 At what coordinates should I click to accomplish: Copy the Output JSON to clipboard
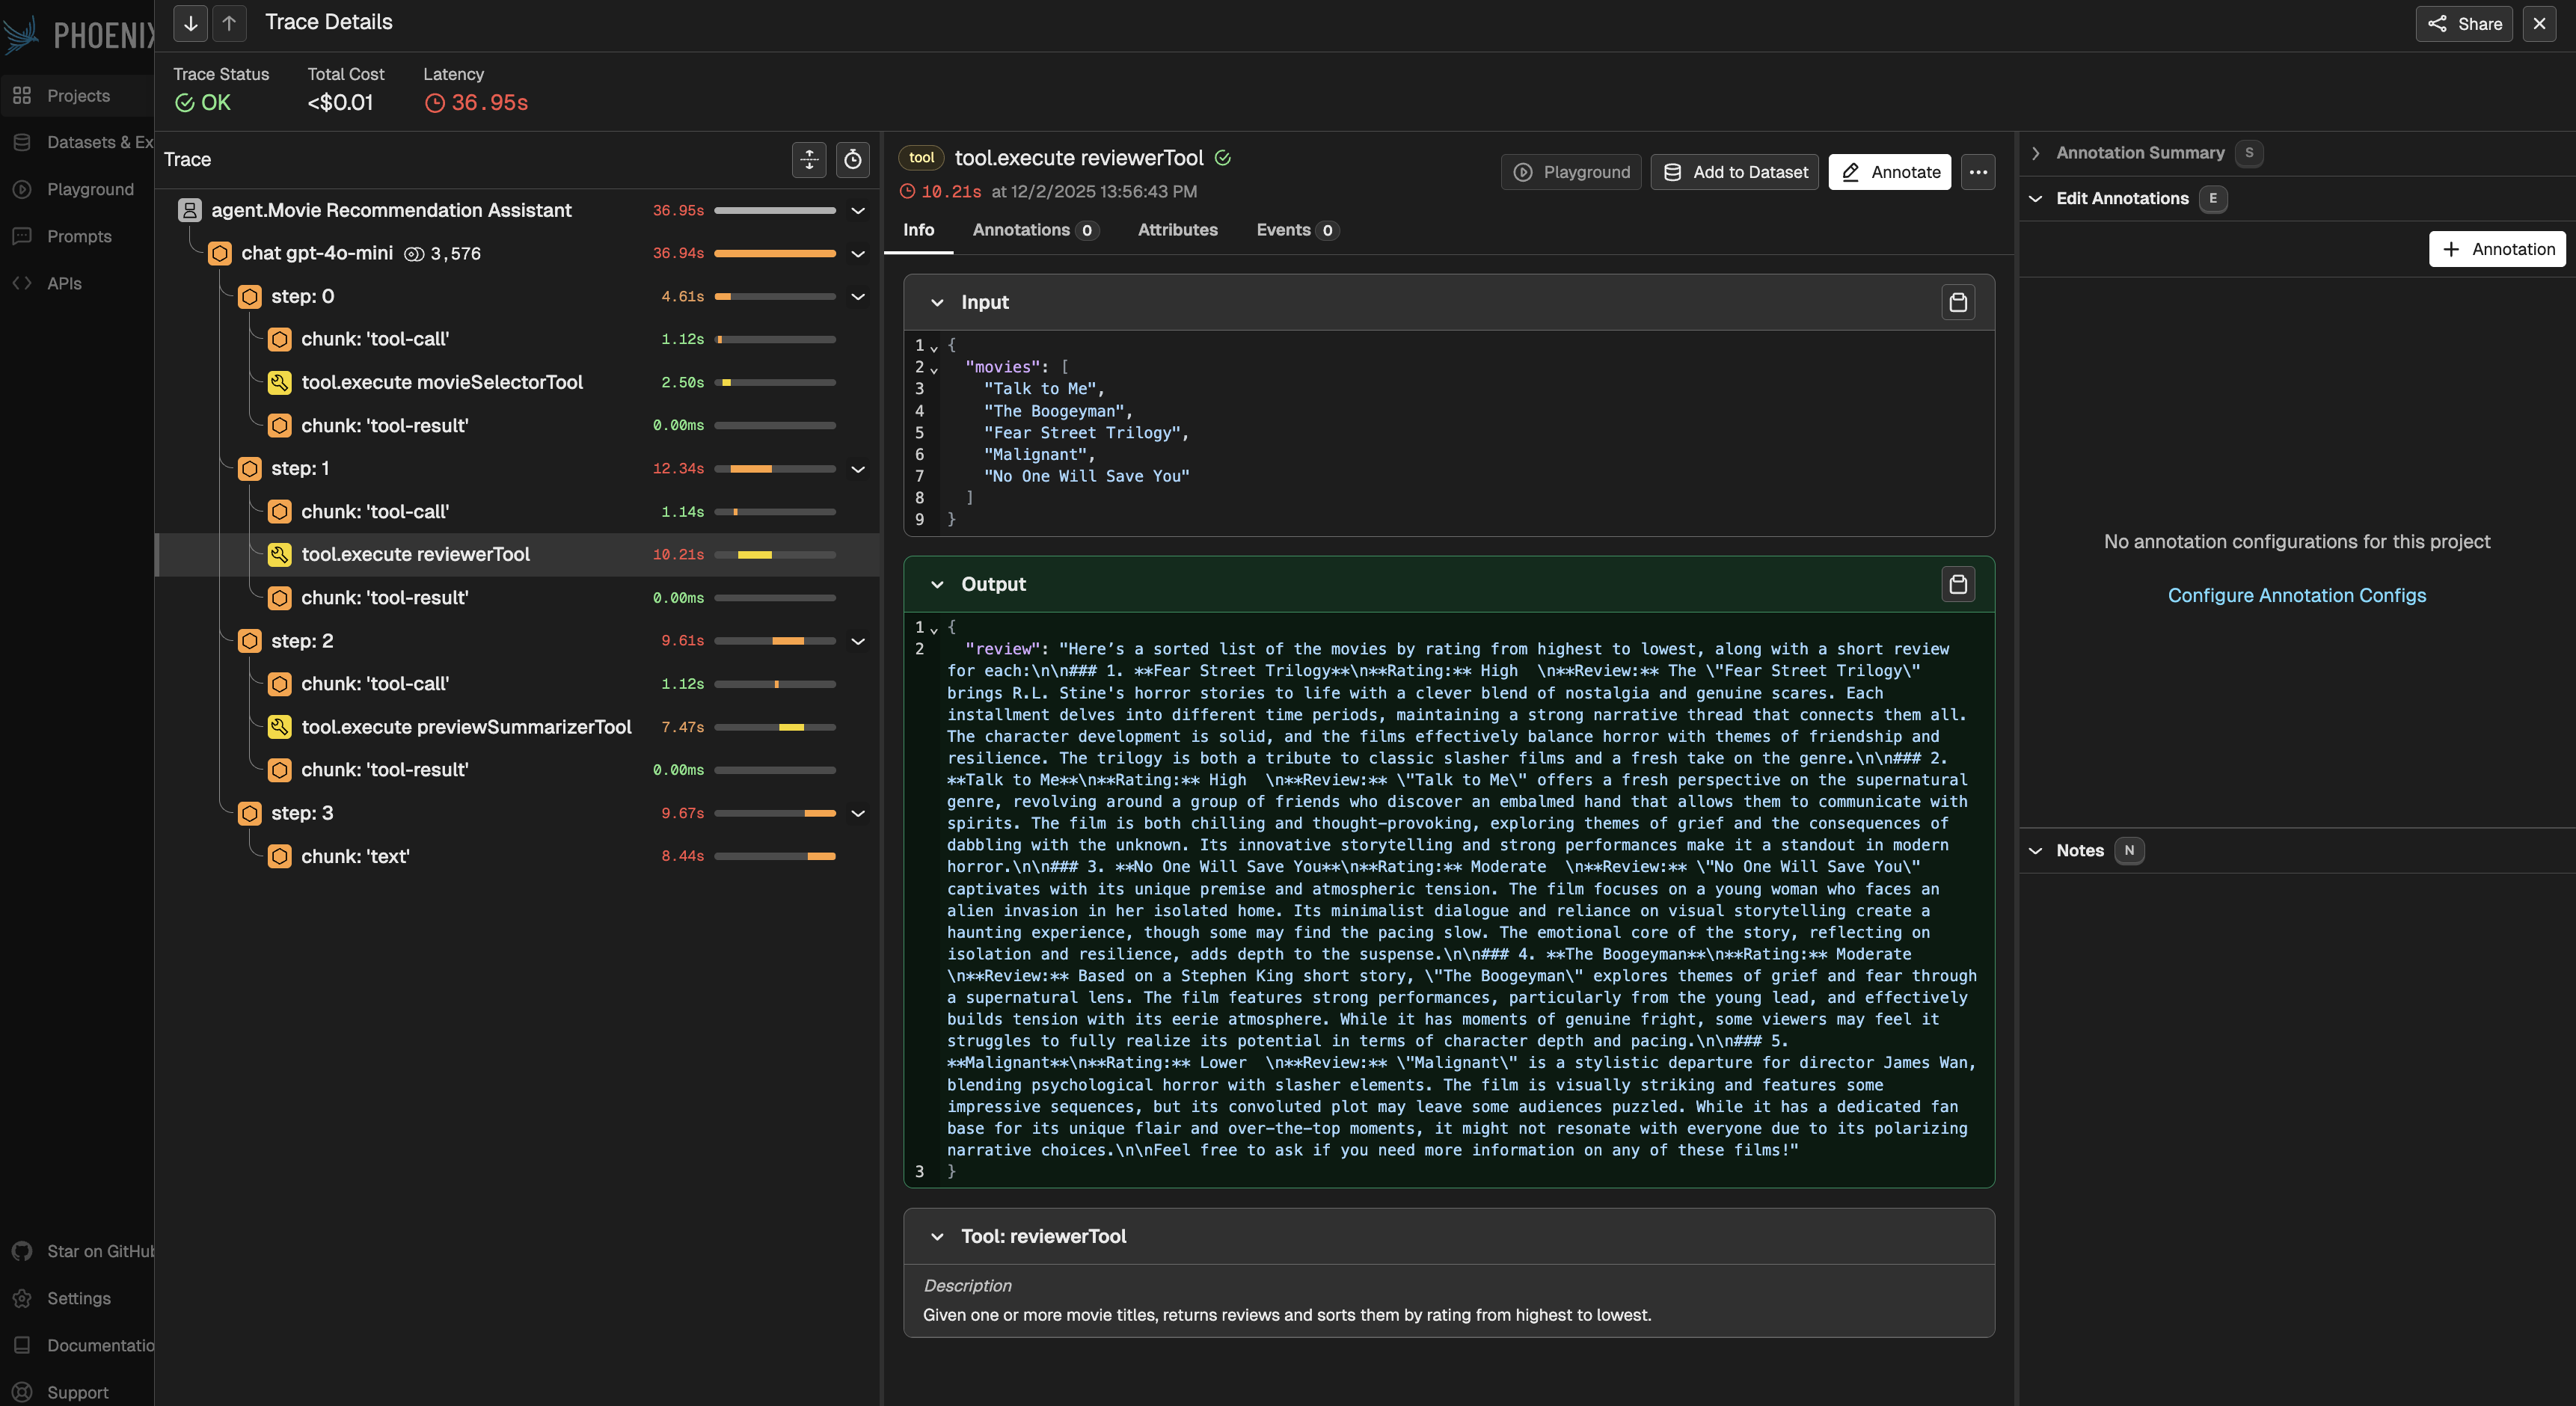(1957, 584)
